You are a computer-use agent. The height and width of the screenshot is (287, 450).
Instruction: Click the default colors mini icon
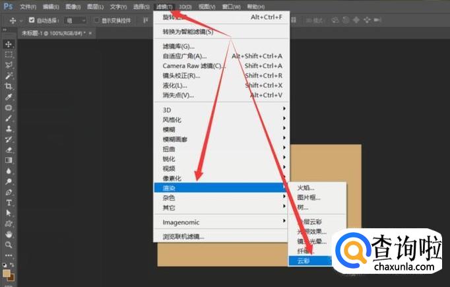pos(5,265)
